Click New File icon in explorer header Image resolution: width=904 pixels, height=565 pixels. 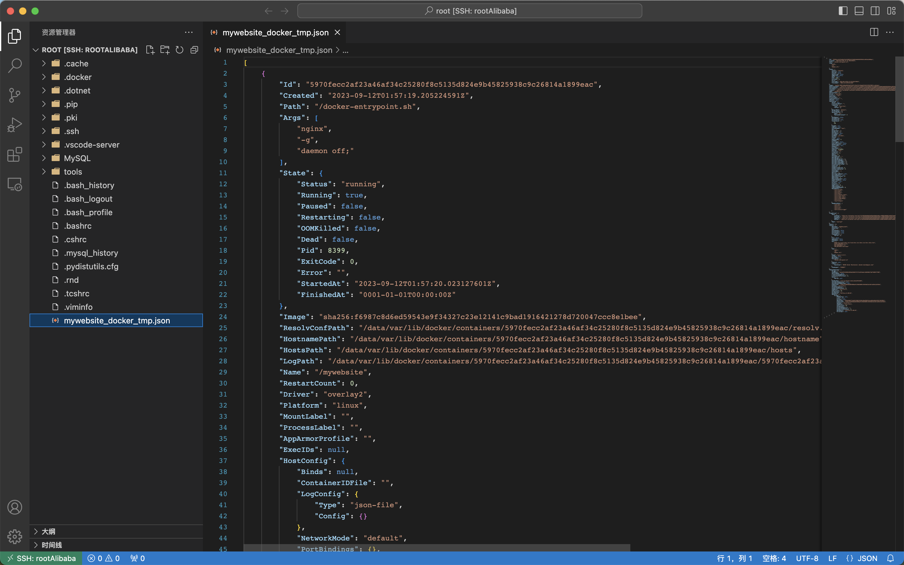150,50
